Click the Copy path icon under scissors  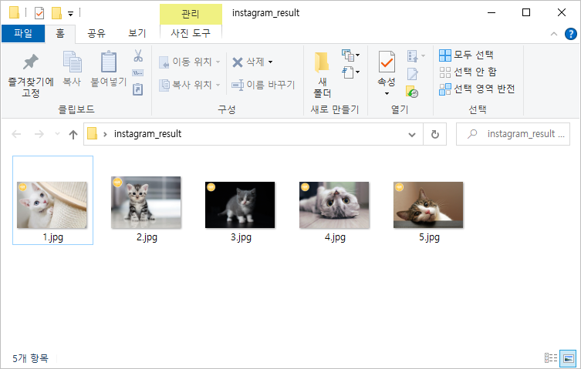pos(138,72)
